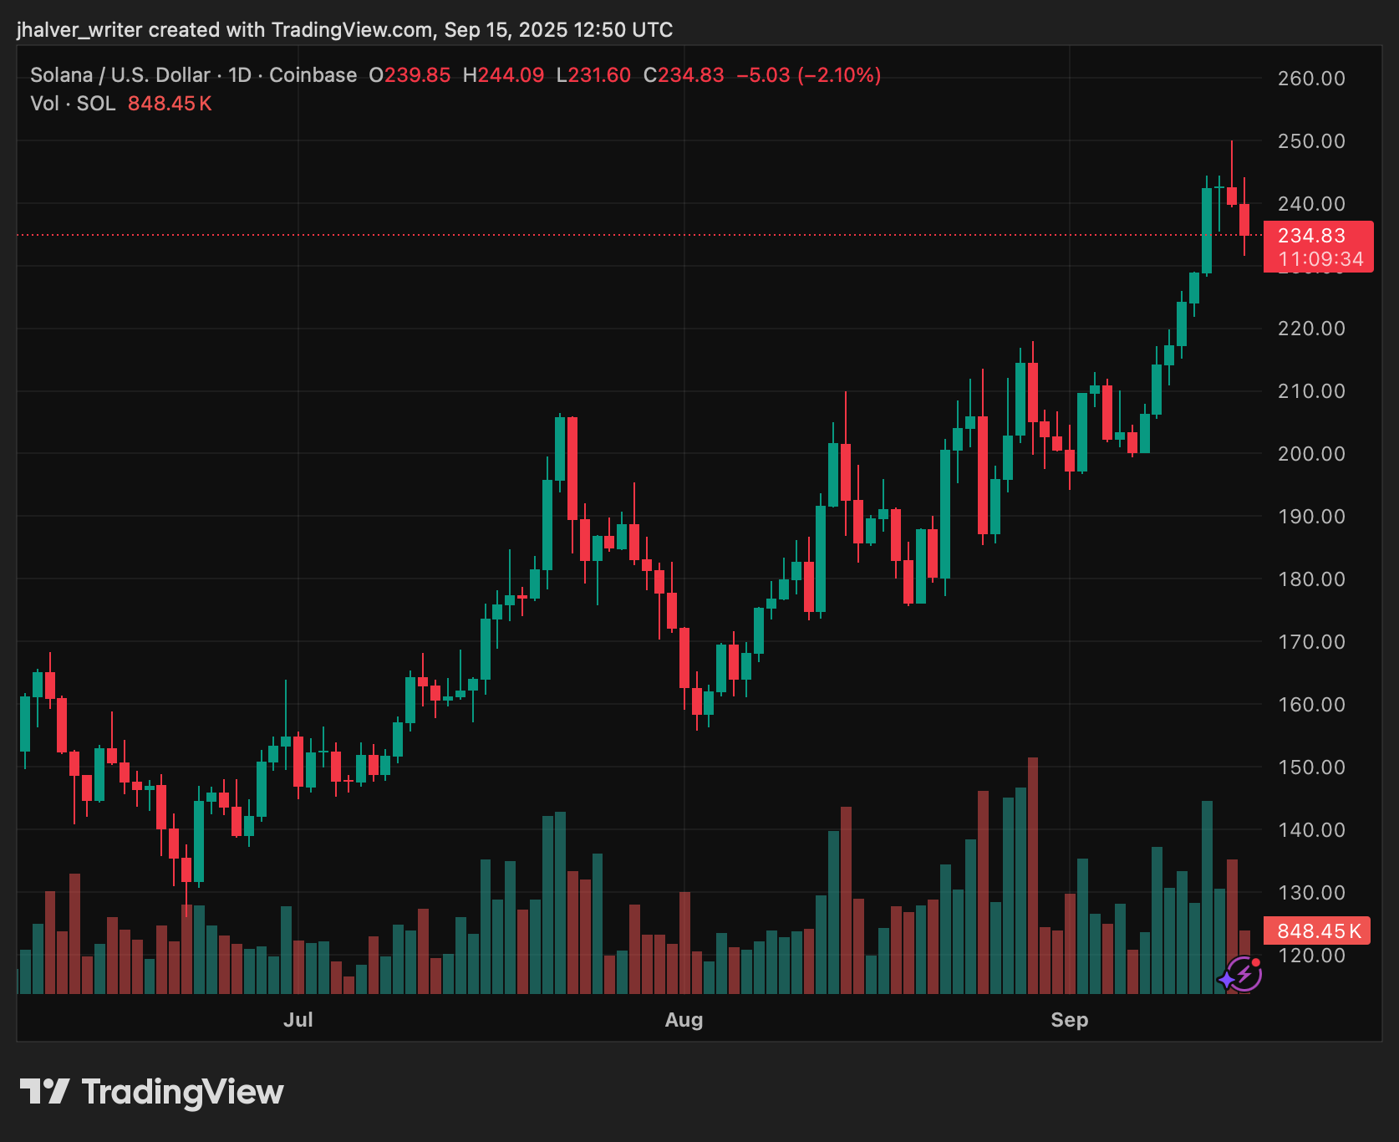Click the low price value L231.60
The width and height of the screenshot is (1399, 1142).
pos(593,75)
